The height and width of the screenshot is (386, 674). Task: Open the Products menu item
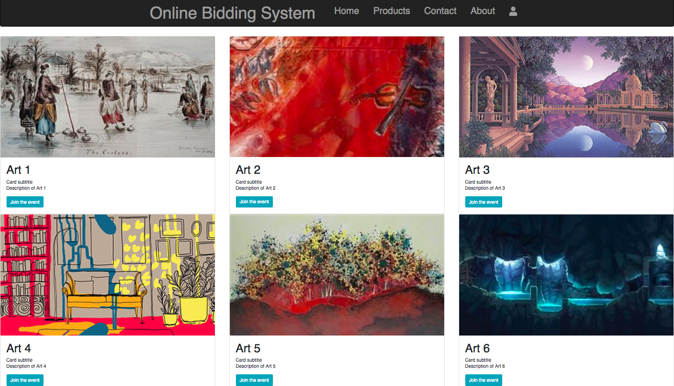tap(391, 11)
